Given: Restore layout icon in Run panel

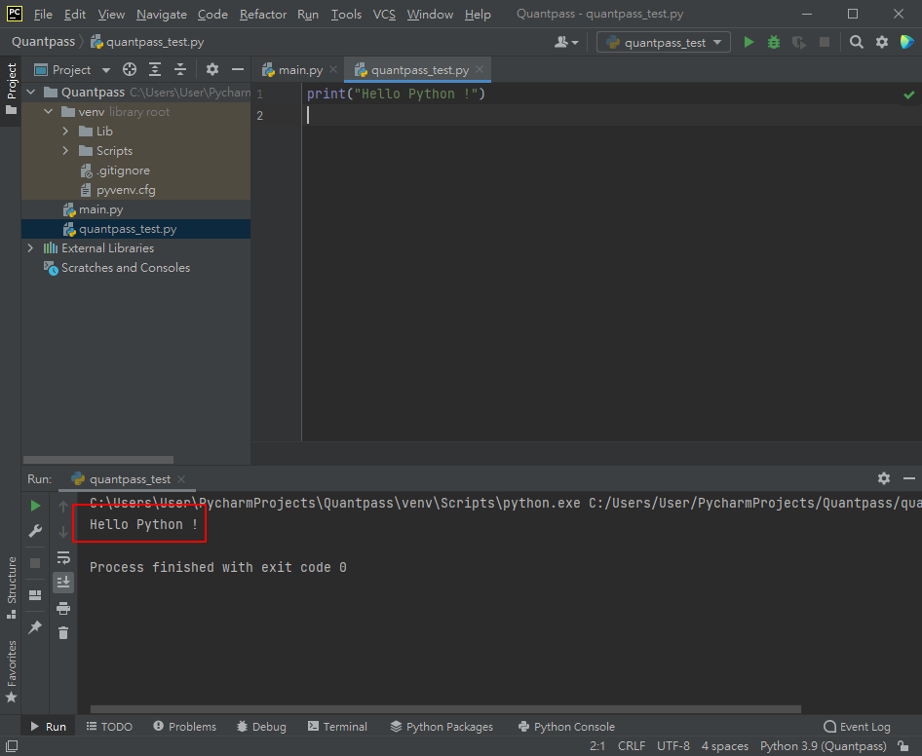Looking at the screenshot, I should point(35,595).
